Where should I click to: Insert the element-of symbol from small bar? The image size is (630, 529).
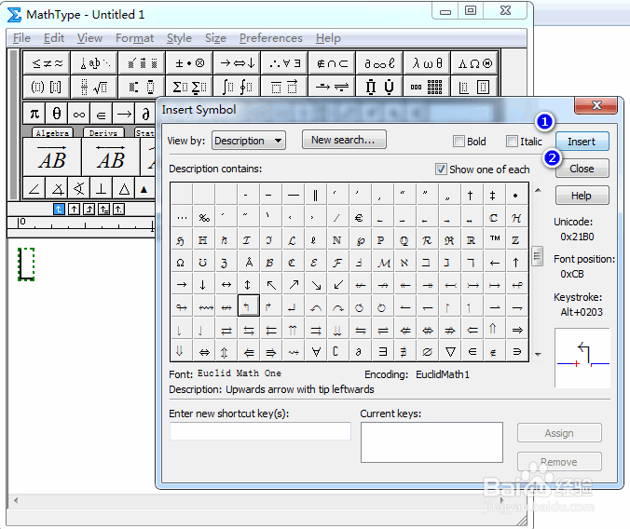click(x=102, y=114)
